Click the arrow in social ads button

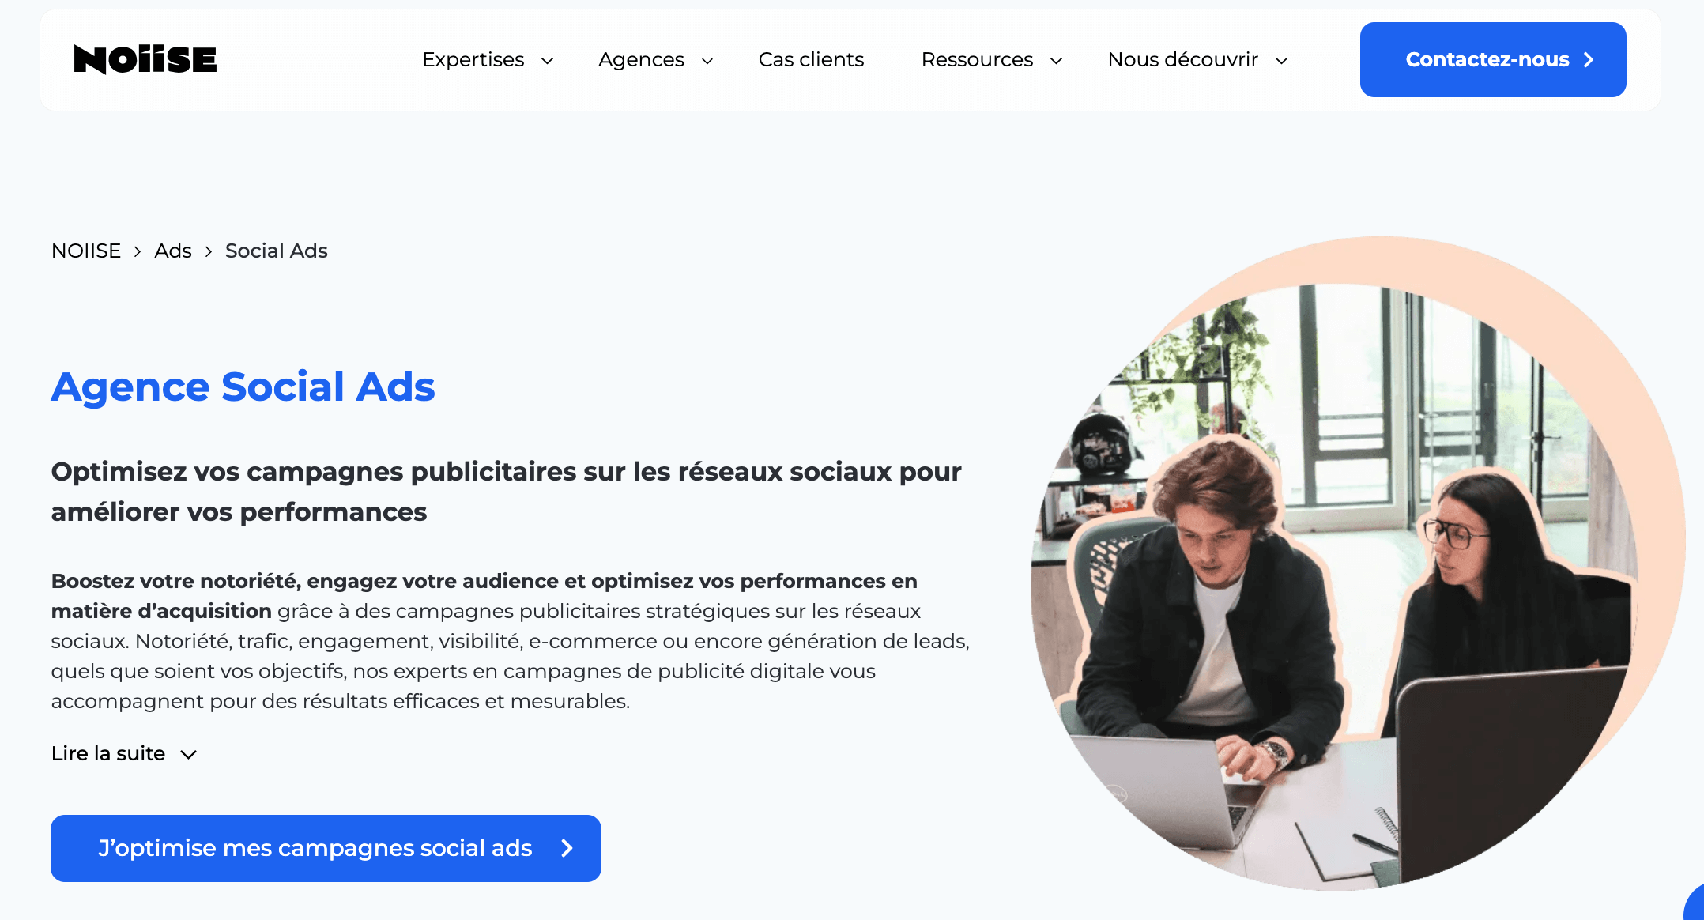567,848
